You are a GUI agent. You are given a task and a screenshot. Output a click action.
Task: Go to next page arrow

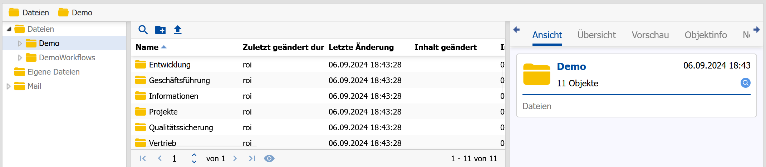coord(235,158)
